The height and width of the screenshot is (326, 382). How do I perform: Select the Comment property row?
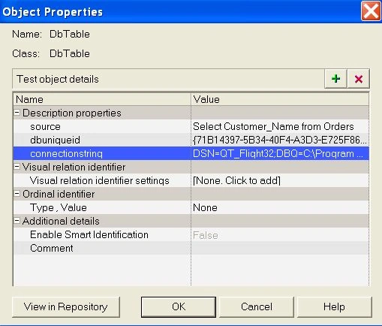click(191, 248)
